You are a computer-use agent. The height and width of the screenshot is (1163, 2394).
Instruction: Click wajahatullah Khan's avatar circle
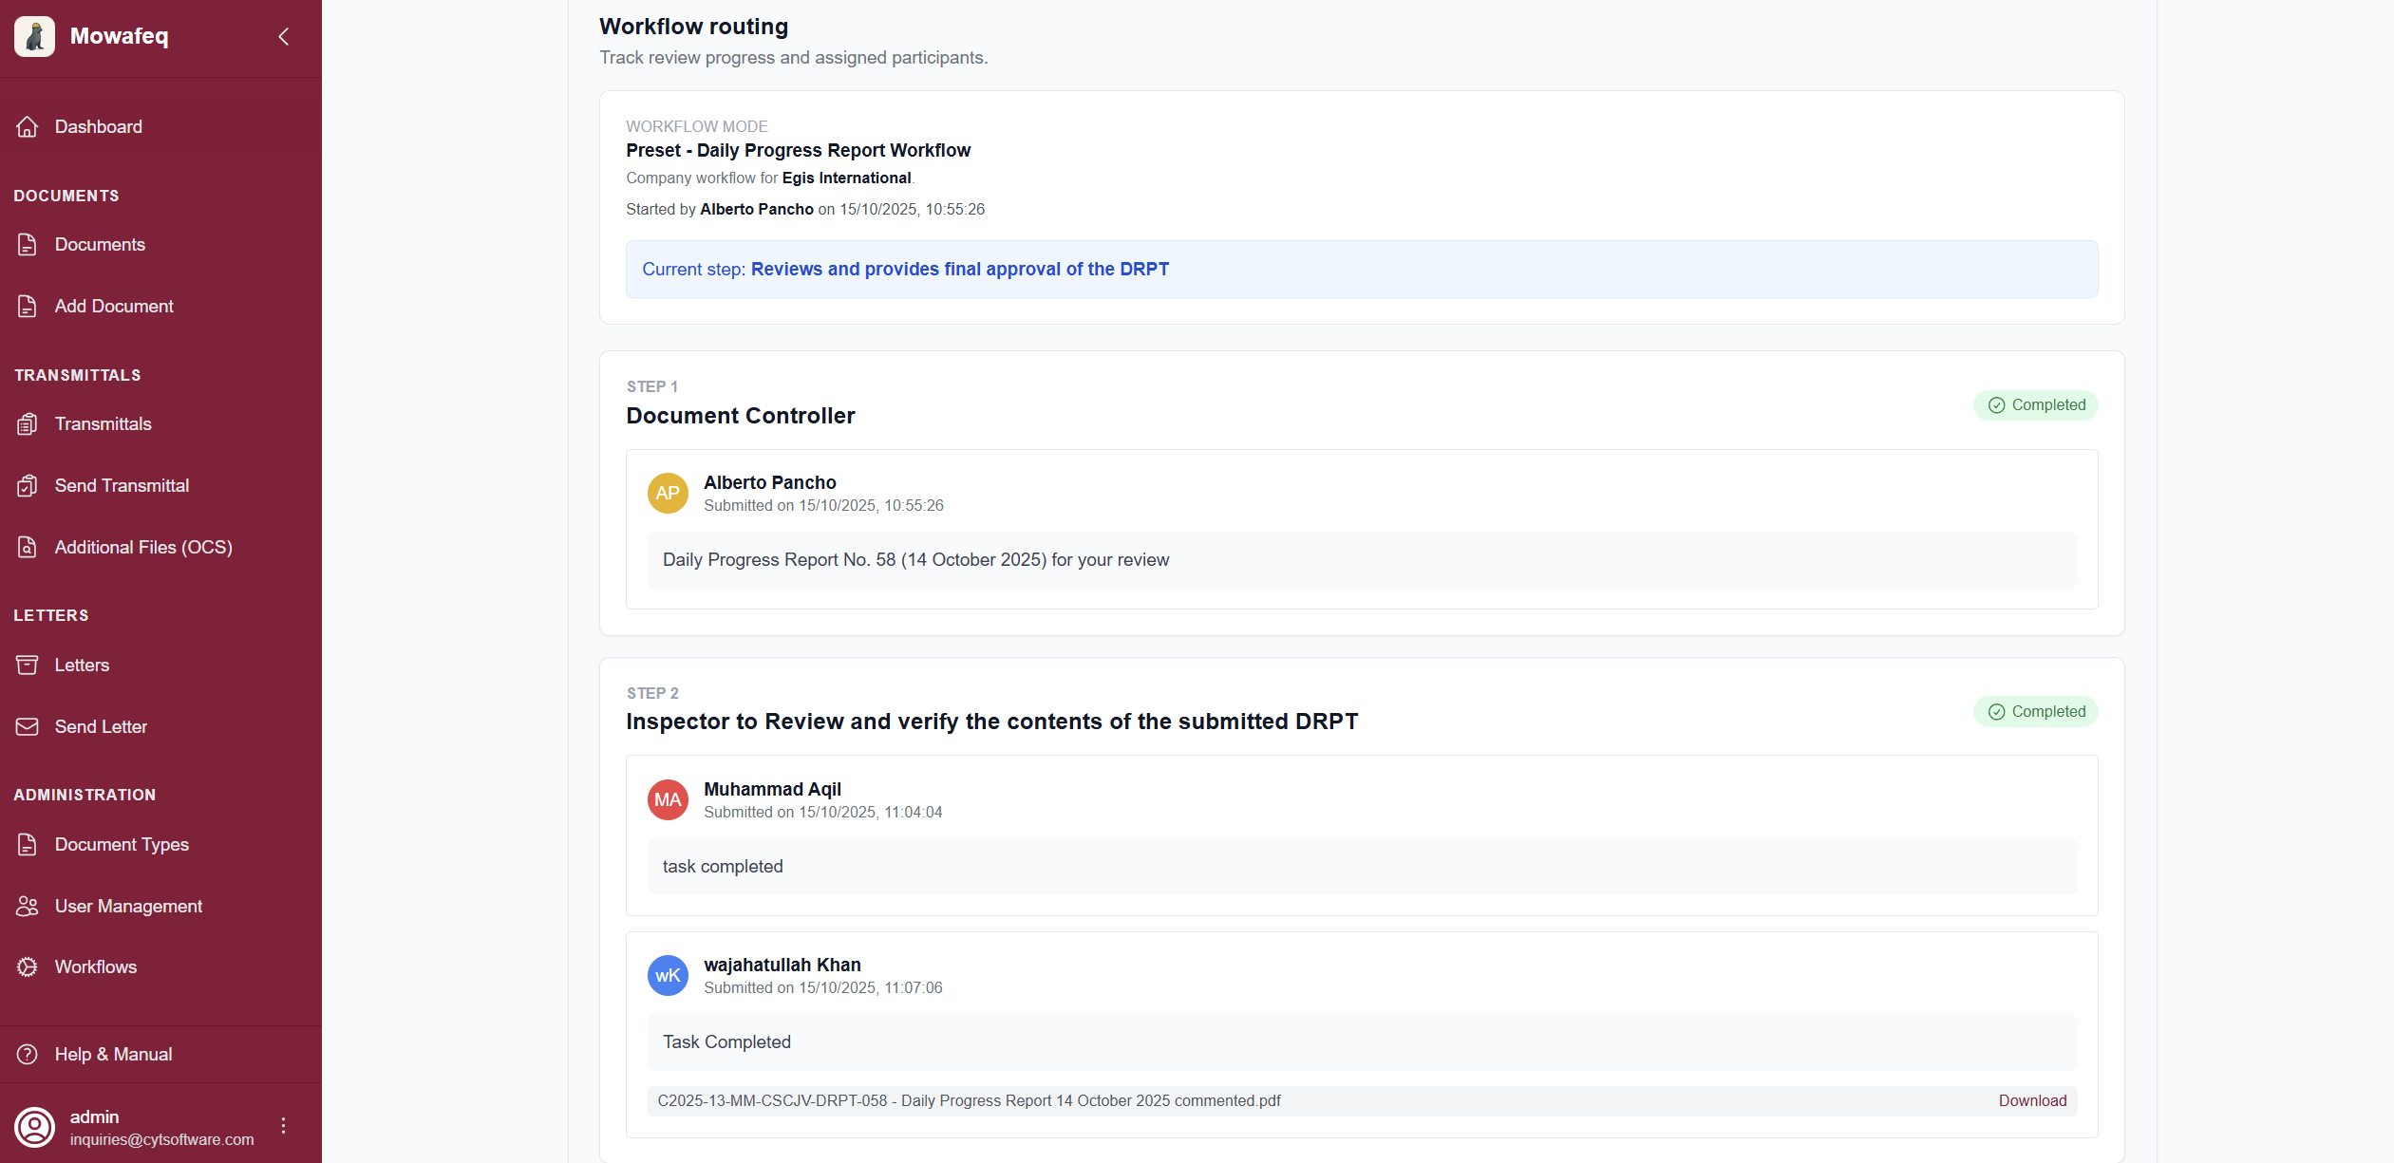[668, 975]
